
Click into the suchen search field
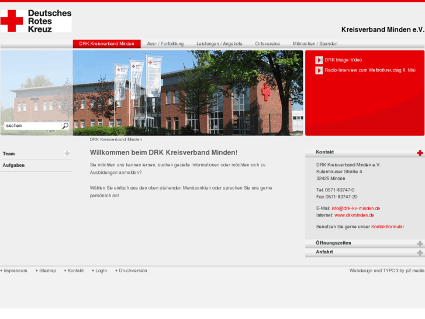pos(33,126)
